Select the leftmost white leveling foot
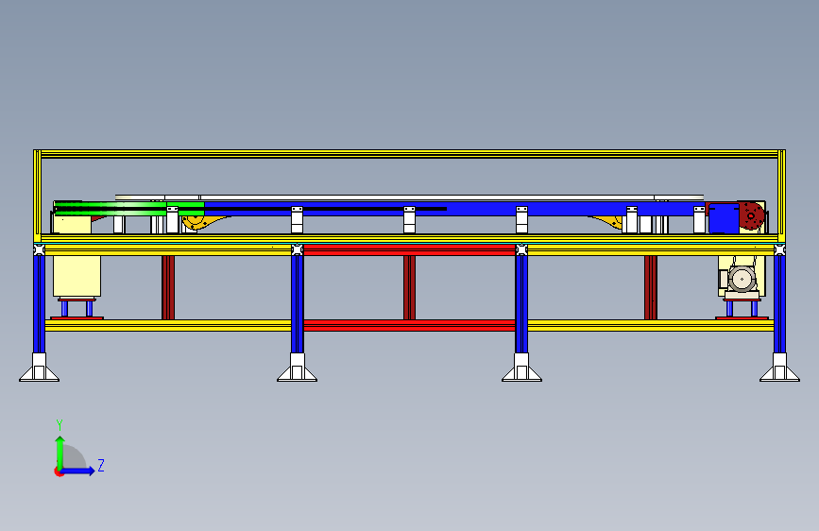819x531 pixels. pyautogui.click(x=39, y=368)
